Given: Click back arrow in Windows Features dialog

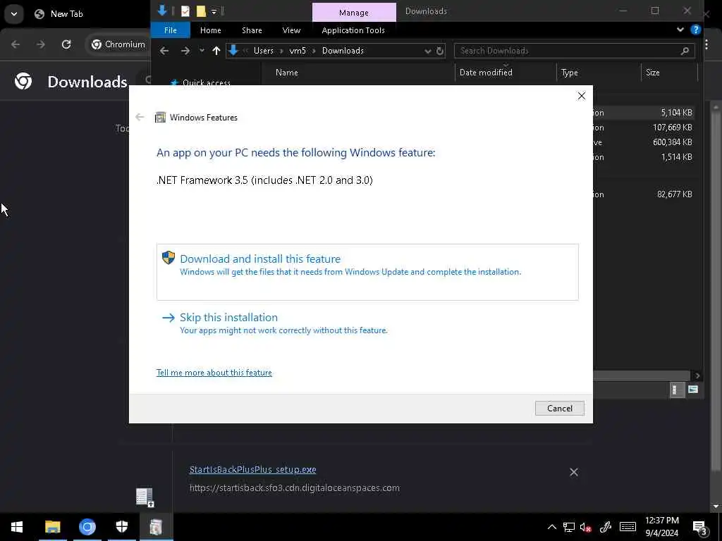Looking at the screenshot, I should [x=140, y=118].
